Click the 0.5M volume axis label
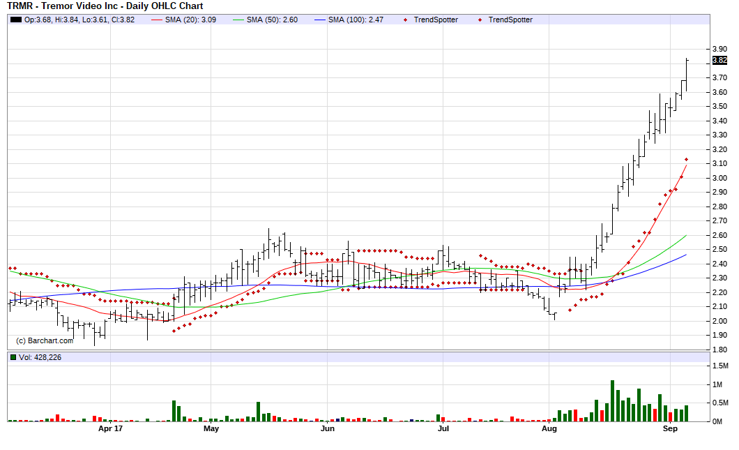 pyautogui.click(x=720, y=403)
